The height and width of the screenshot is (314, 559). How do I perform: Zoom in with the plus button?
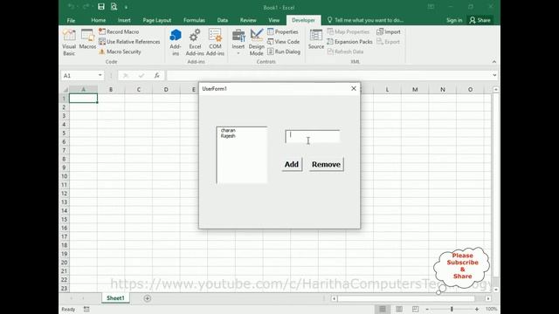(477, 309)
